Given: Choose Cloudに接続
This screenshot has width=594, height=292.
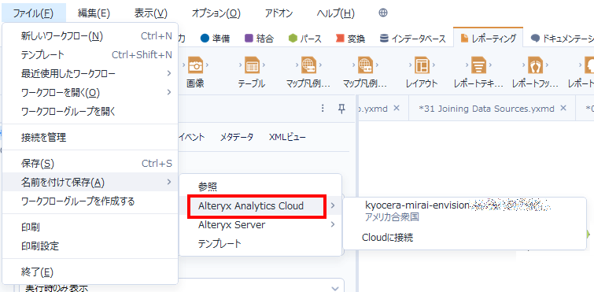Looking at the screenshot, I should point(464,238).
